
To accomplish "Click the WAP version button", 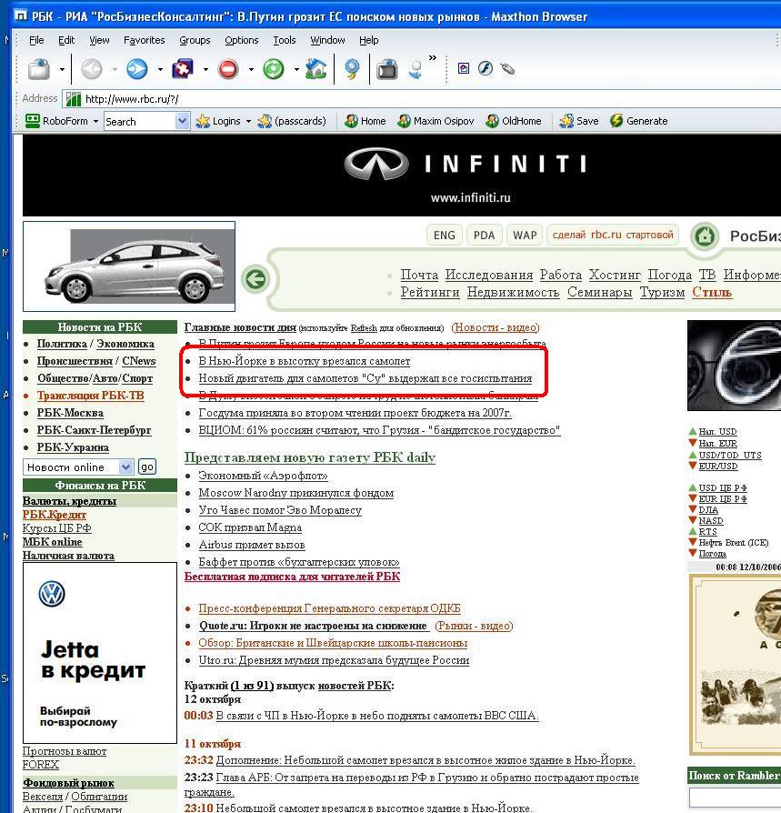I will click(525, 235).
